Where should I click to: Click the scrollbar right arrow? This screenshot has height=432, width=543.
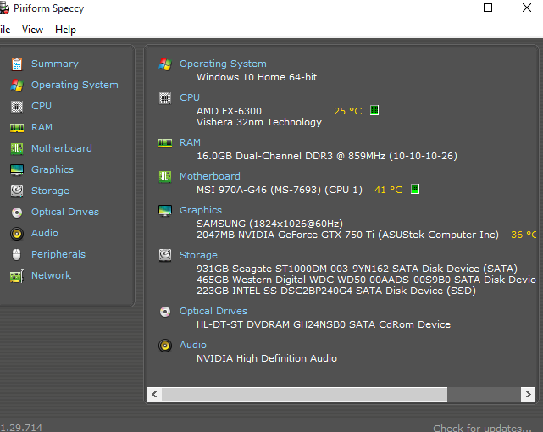click(x=529, y=394)
